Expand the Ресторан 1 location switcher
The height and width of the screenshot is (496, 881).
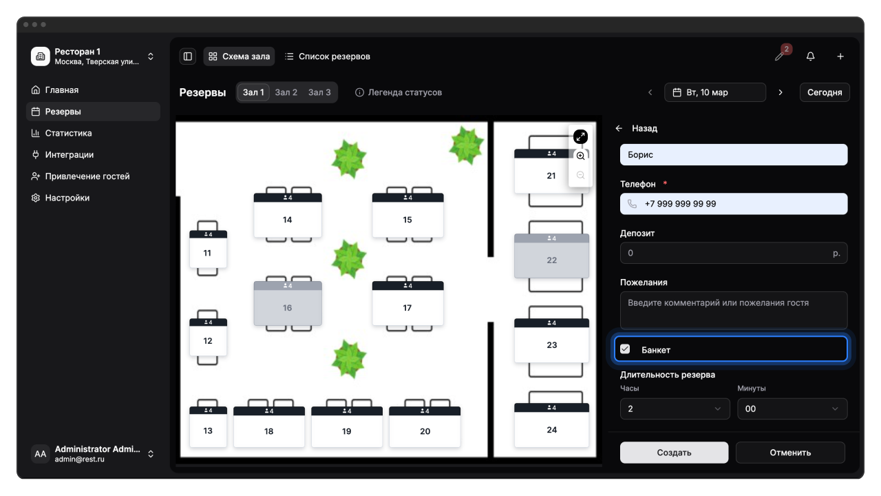(x=151, y=56)
